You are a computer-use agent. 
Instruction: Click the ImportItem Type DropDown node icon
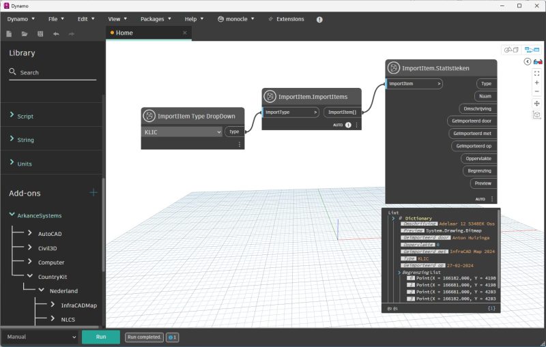(x=149, y=116)
